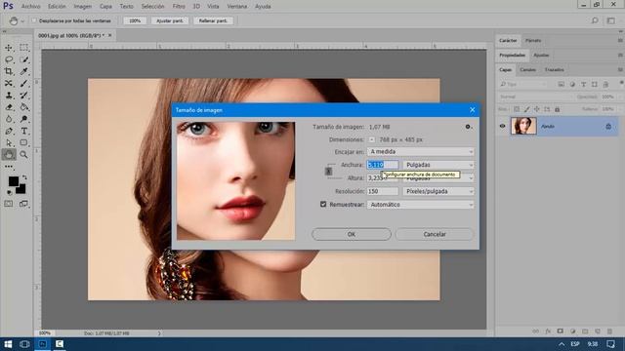Click the Ajustar pantalla button

click(x=170, y=20)
